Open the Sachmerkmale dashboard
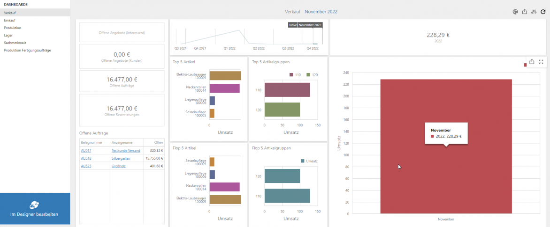This screenshot has height=227, width=550. 35,43
